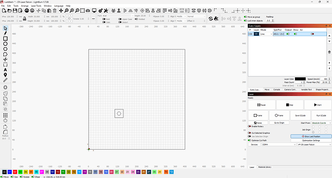Image resolution: width=332 pixels, height=178 pixels.
Task: Select the Ellipse drawing tool
Action: pos(5,44)
